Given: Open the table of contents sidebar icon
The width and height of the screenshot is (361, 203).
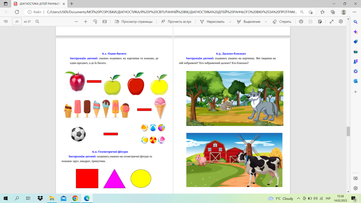Looking at the screenshot, I should 6,21.
